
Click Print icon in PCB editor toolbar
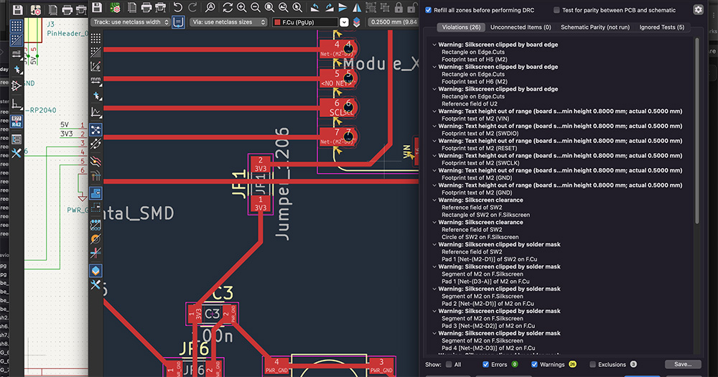point(146,7)
